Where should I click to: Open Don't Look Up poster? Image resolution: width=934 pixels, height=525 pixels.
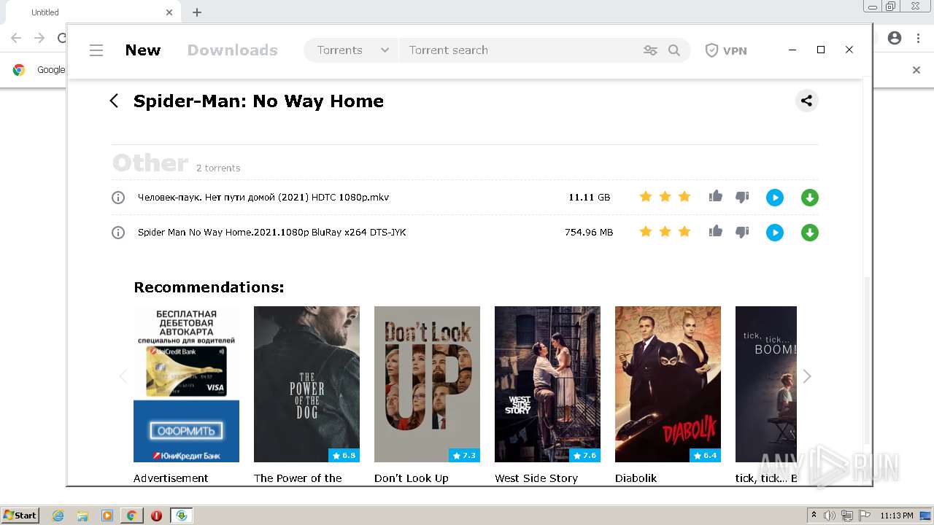click(427, 384)
